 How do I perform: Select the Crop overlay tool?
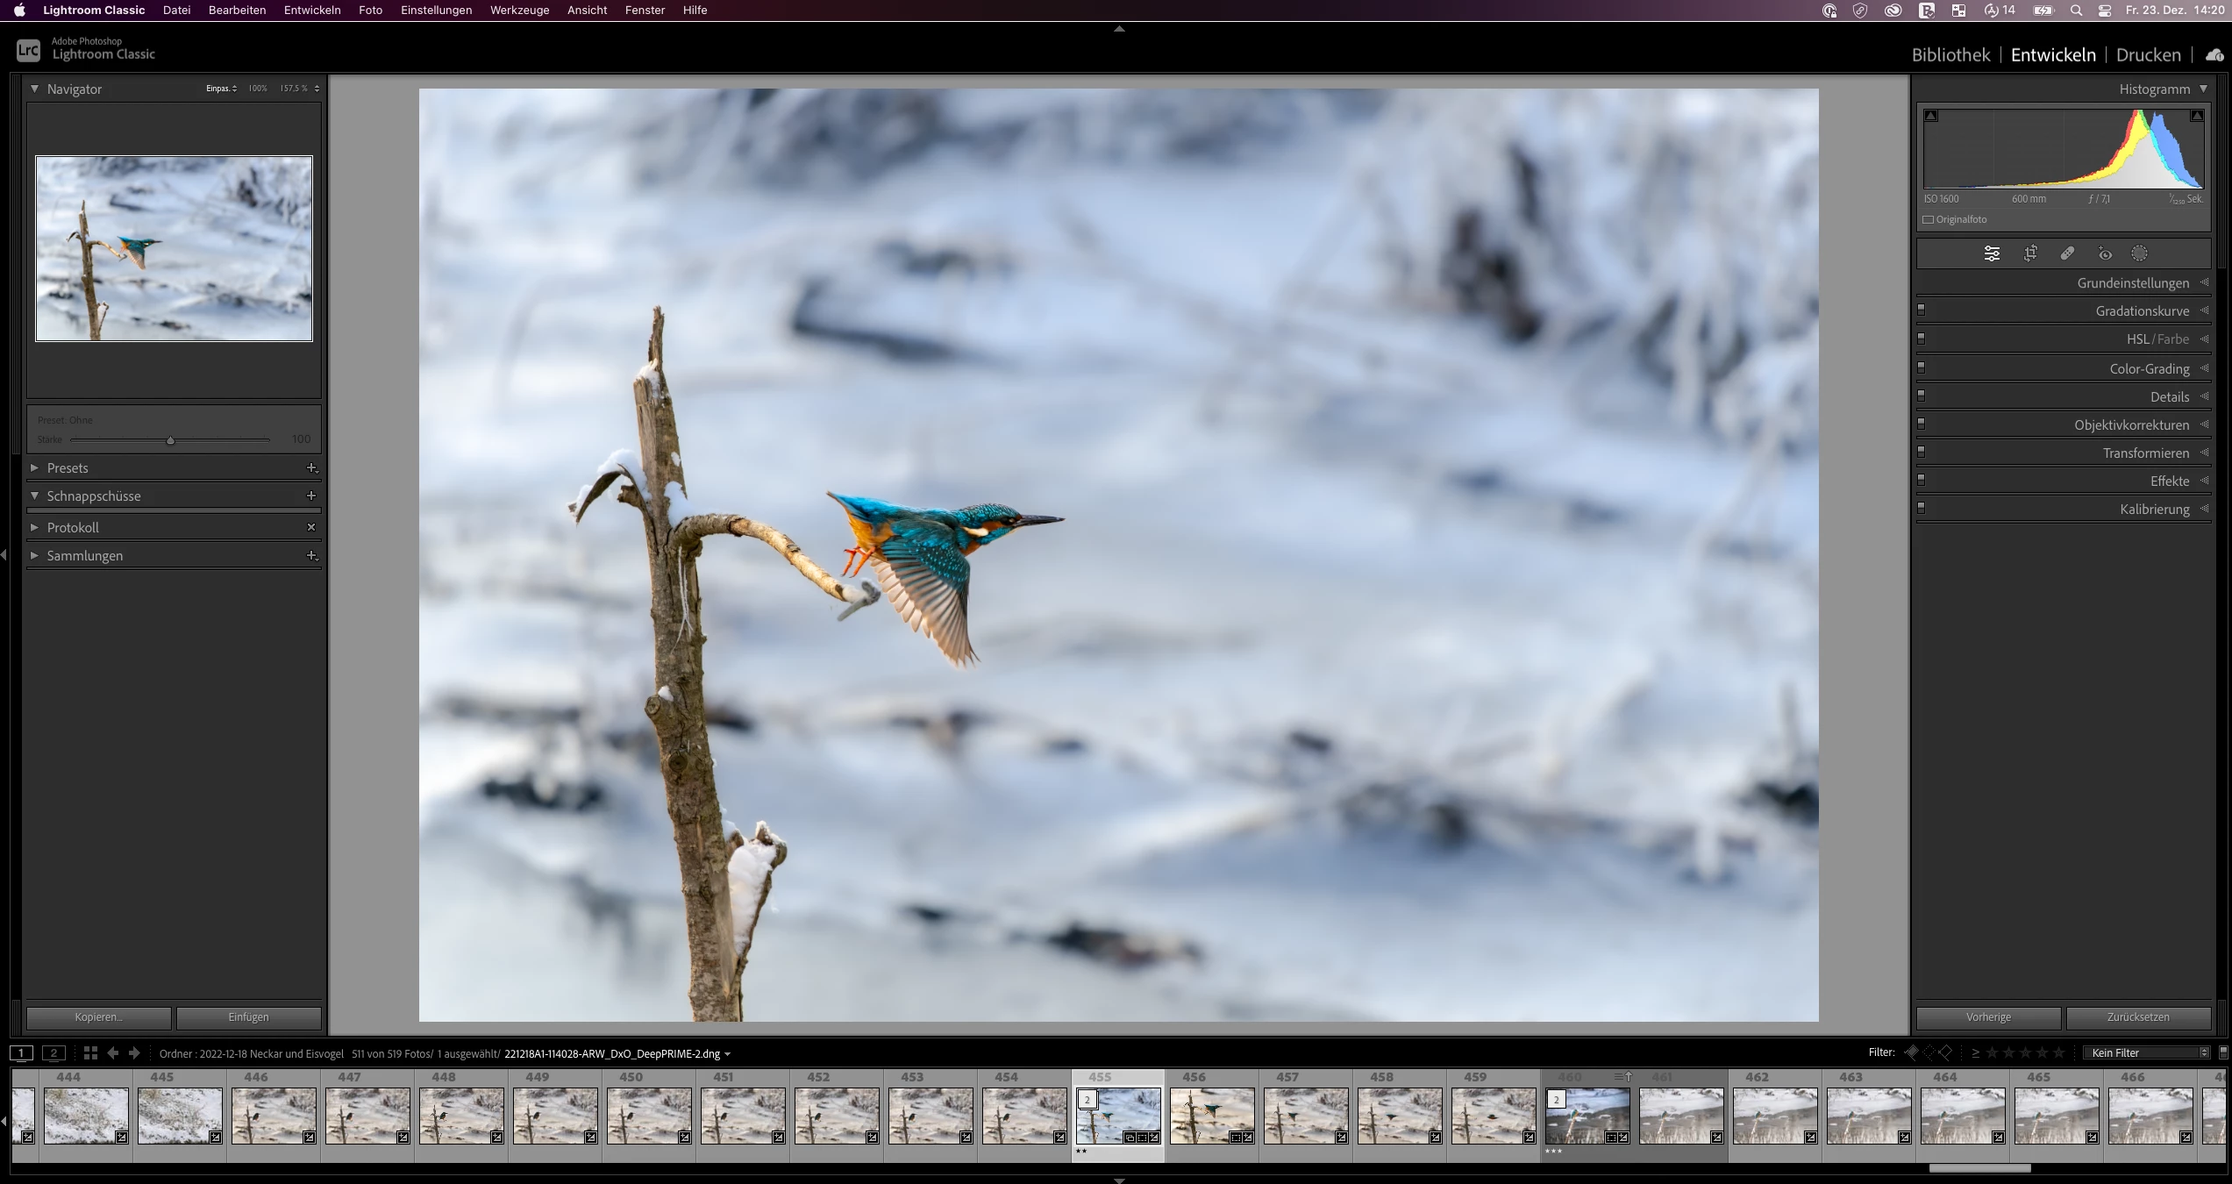pyautogui.click(x=2030, y=253)
